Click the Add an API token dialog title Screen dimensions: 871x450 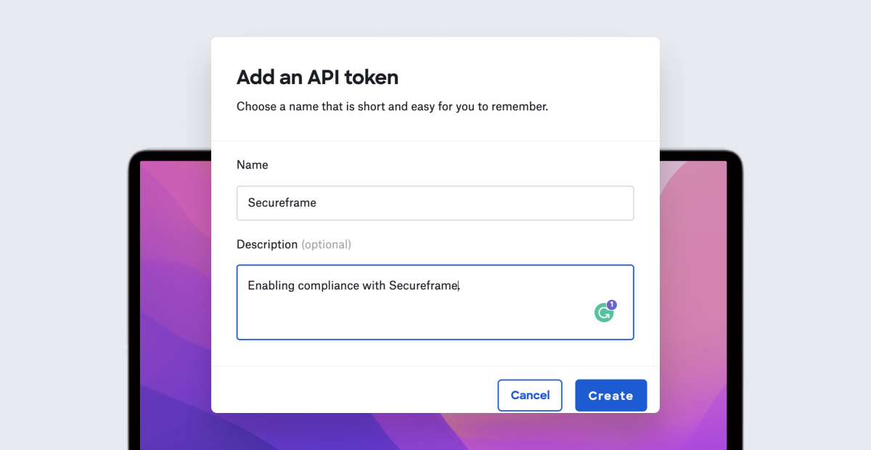pyautogui.click(x=317, y=77)
